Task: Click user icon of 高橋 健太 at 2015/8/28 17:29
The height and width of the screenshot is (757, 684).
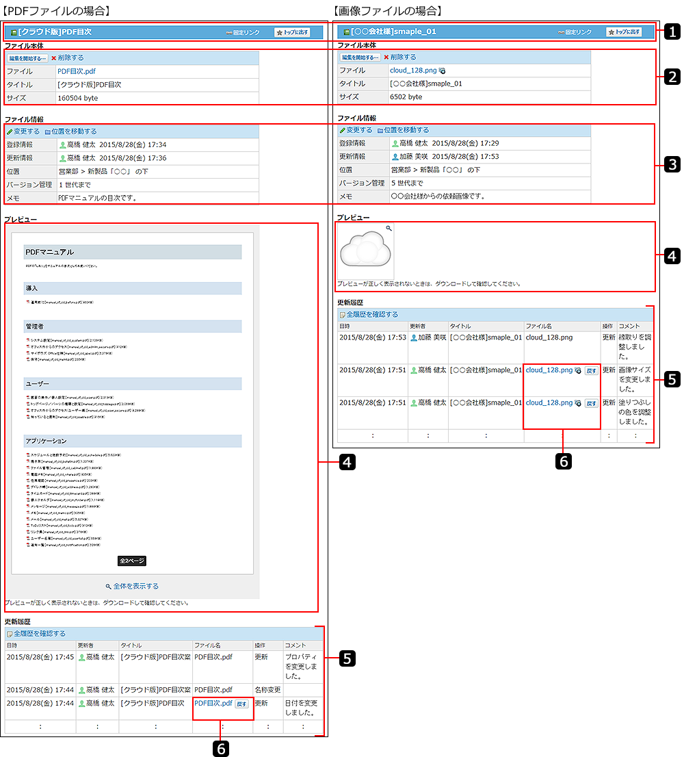Action: 395,143
